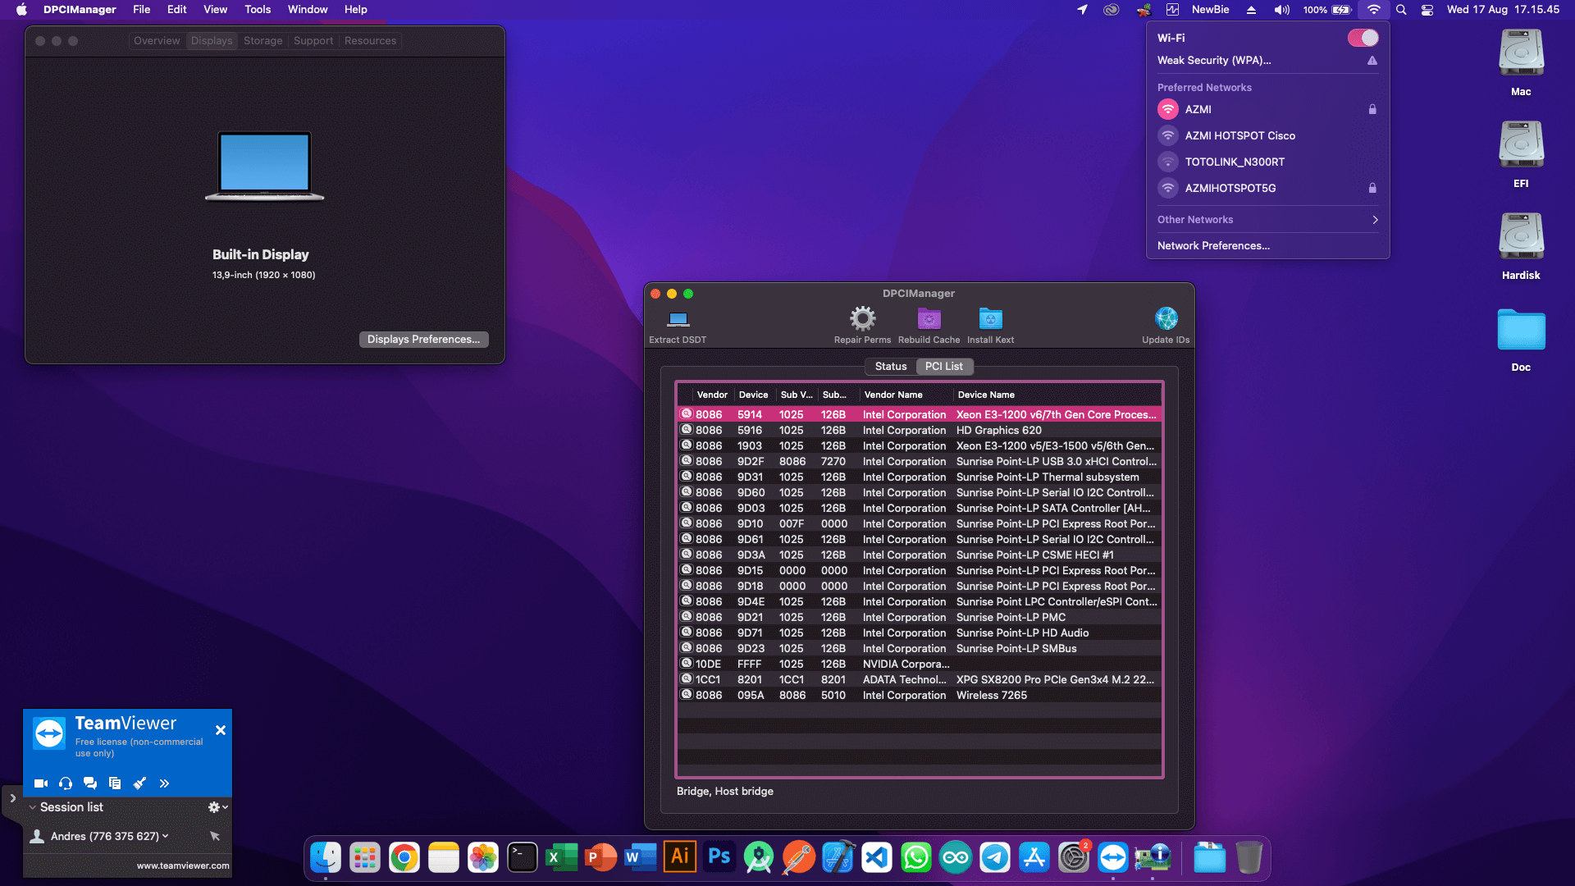This screenshot has width=1575, height=886.
Task: Open Telegram from the Dock
Action: [994, 858]
